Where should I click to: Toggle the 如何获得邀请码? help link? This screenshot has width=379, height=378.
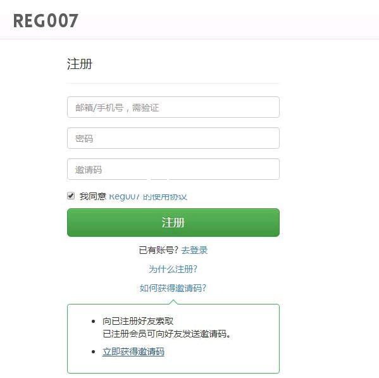click(x=173, y=288)
